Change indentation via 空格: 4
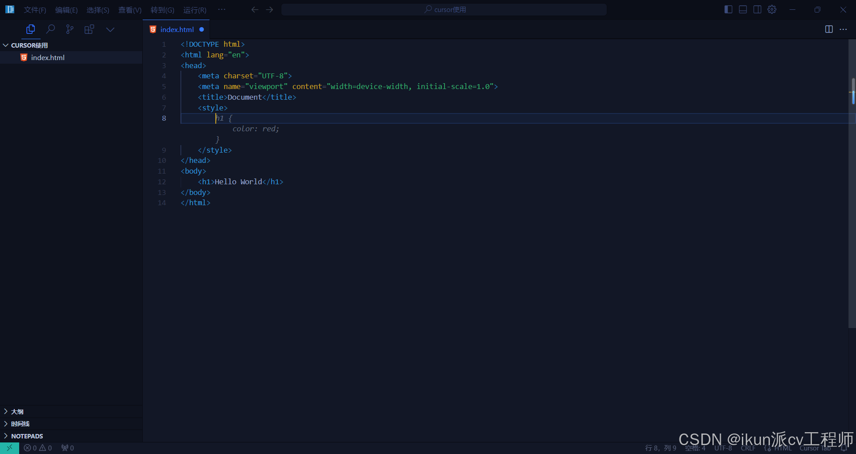Image resolution: width=856 pixels, height=454 pixels. point(695,448)
